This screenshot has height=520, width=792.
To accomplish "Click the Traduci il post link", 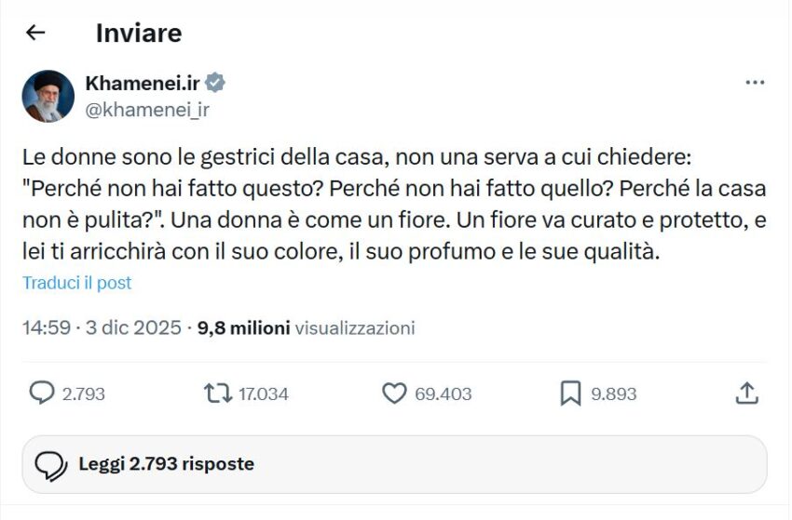I will click(x=77, y=283).
